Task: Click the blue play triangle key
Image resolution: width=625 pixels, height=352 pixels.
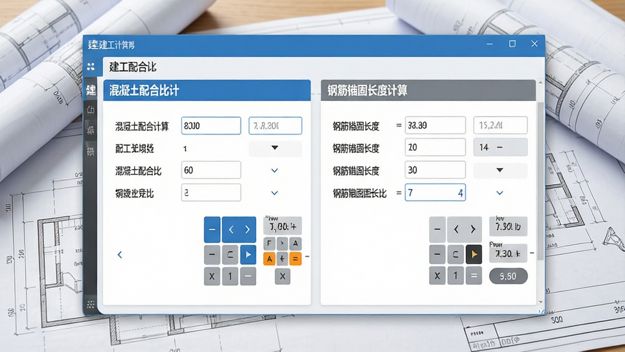Action: click(x=248, y=255)
